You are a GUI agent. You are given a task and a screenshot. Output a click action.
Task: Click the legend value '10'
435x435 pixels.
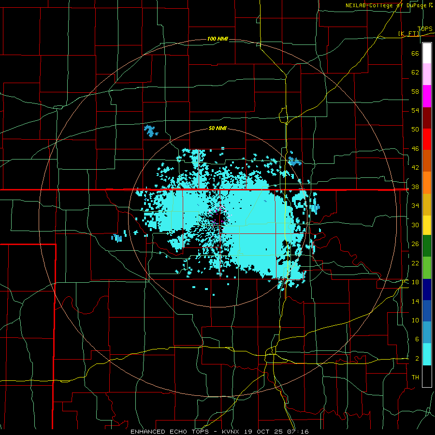[x=415, y=320]
